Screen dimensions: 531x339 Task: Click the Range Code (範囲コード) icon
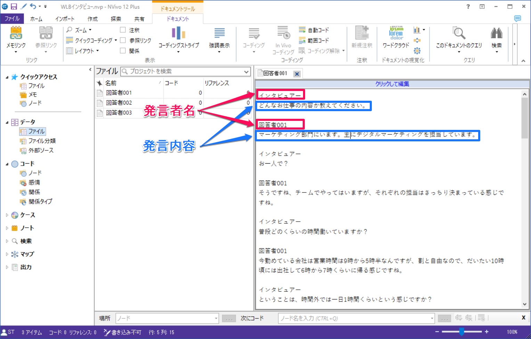point(302,41)
